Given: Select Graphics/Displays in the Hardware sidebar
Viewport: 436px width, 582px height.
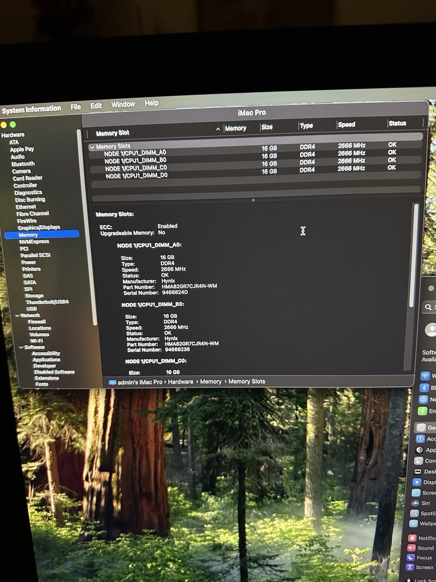Looking at the screenshot, I should coord(39,228).
